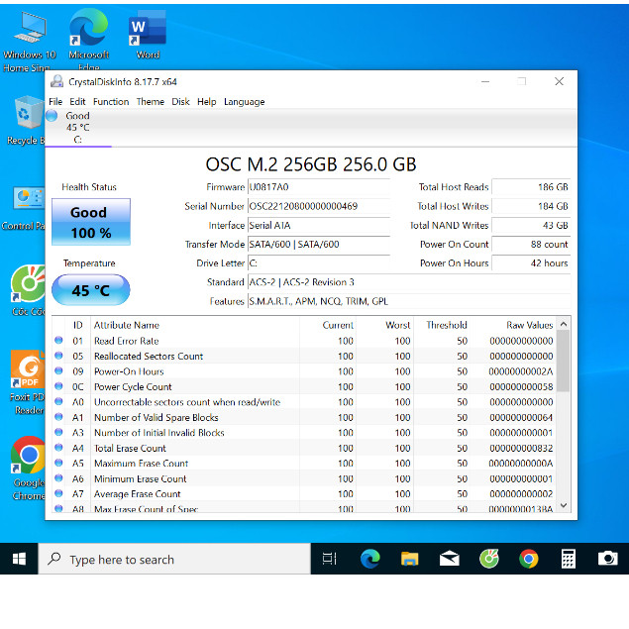Click the Power On Count value 88 count
The image size is (629, 629).
531,244
